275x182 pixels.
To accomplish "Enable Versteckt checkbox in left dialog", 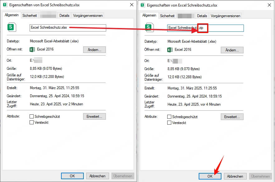I will tap(31, 122).
